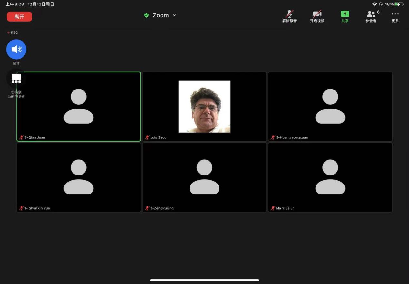Select the Ma YiBaiEr participant tile
The width and height of the screenshot is (409, 284).
pos(330,177)
